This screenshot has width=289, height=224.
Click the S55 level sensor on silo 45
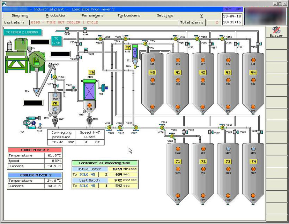coord(153,60)
